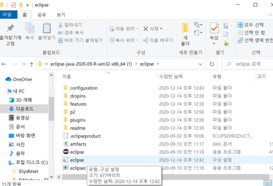Viewport: 273px width, 186px height.
Task: Click the Edit icon in 열기 group
Action: 226,34
